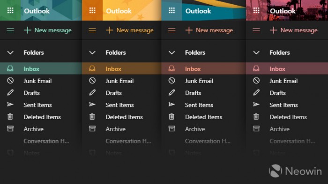Collapse Folders chevron in the pink panel
Viewport: 328px width, 184px height.
(256, 52)
